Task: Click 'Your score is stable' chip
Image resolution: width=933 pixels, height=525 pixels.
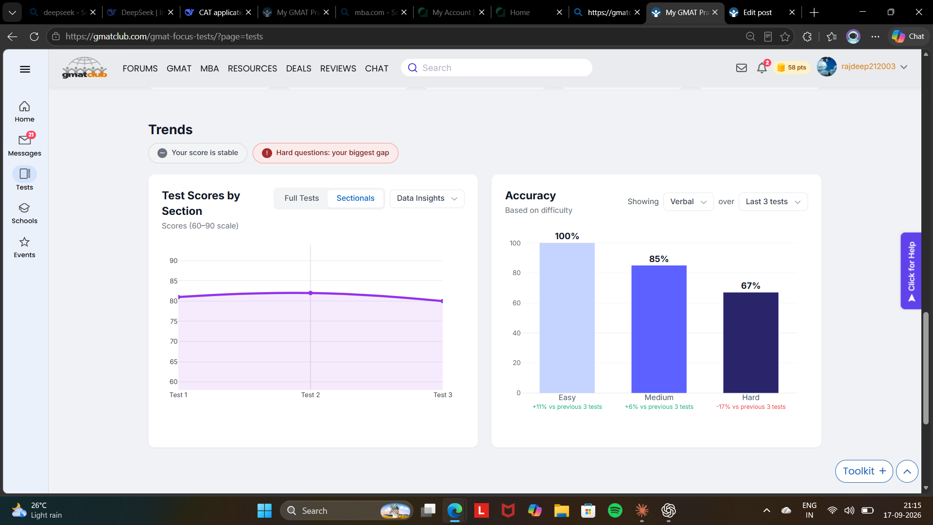Action: point(198,153)
